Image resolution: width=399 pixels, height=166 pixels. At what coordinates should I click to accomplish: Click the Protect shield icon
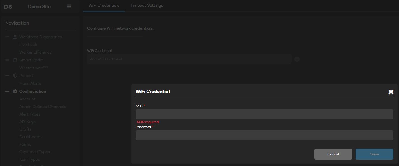tap(15, 75)
